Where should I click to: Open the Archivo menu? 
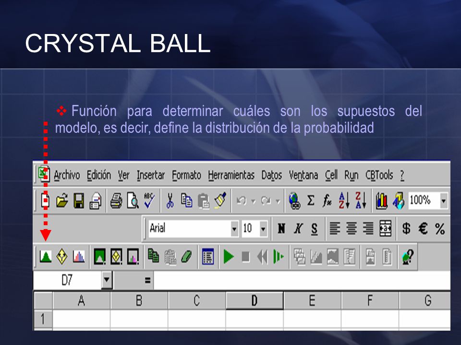(67, 175)
